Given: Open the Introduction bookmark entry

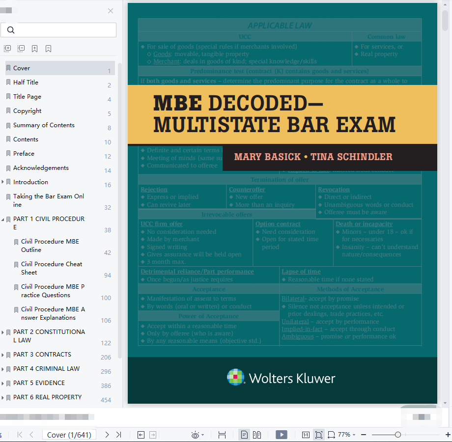Looking at the screenshot, I should coord(30,182).
